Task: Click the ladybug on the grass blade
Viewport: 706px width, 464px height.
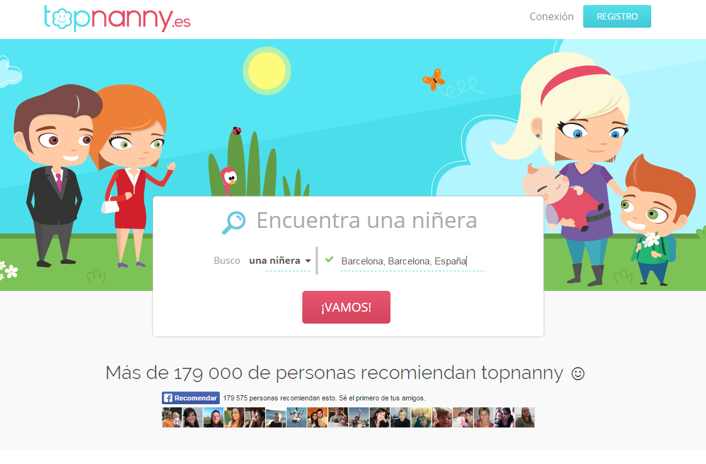Action: pyautogui.click(x=236, y=130)
